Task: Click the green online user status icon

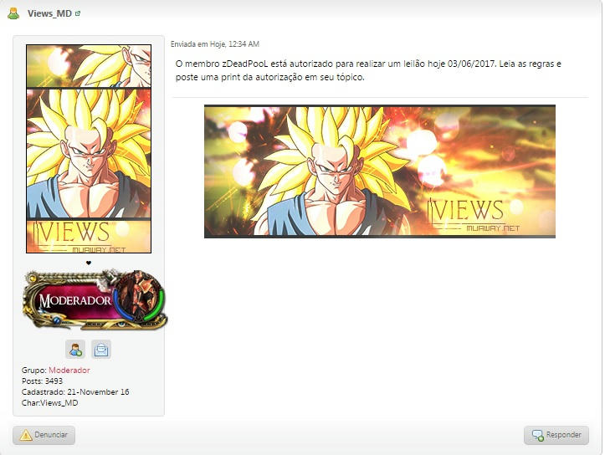Action: [13, 13]
